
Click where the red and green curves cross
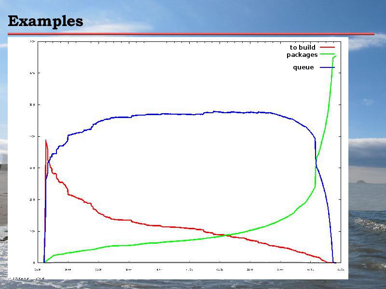pyautogui.click(x=225, y=235)
